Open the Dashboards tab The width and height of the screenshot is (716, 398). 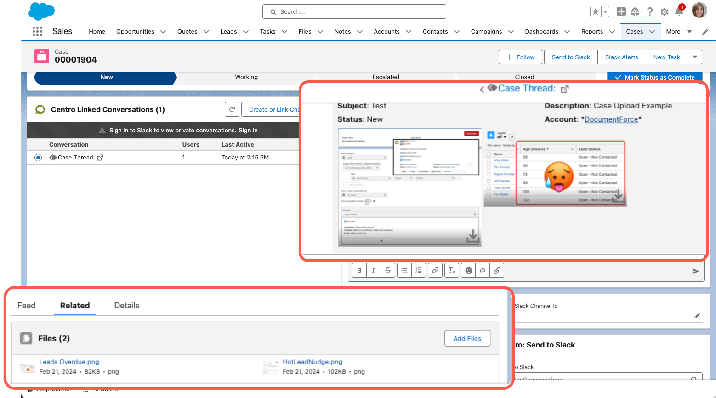click(x=542, y=31)
